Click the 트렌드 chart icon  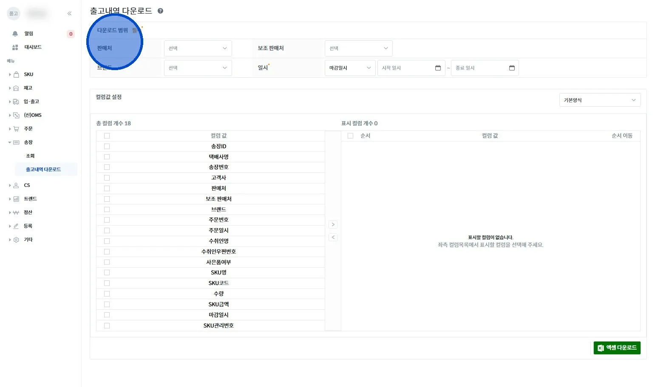click(x=16, y=199)
